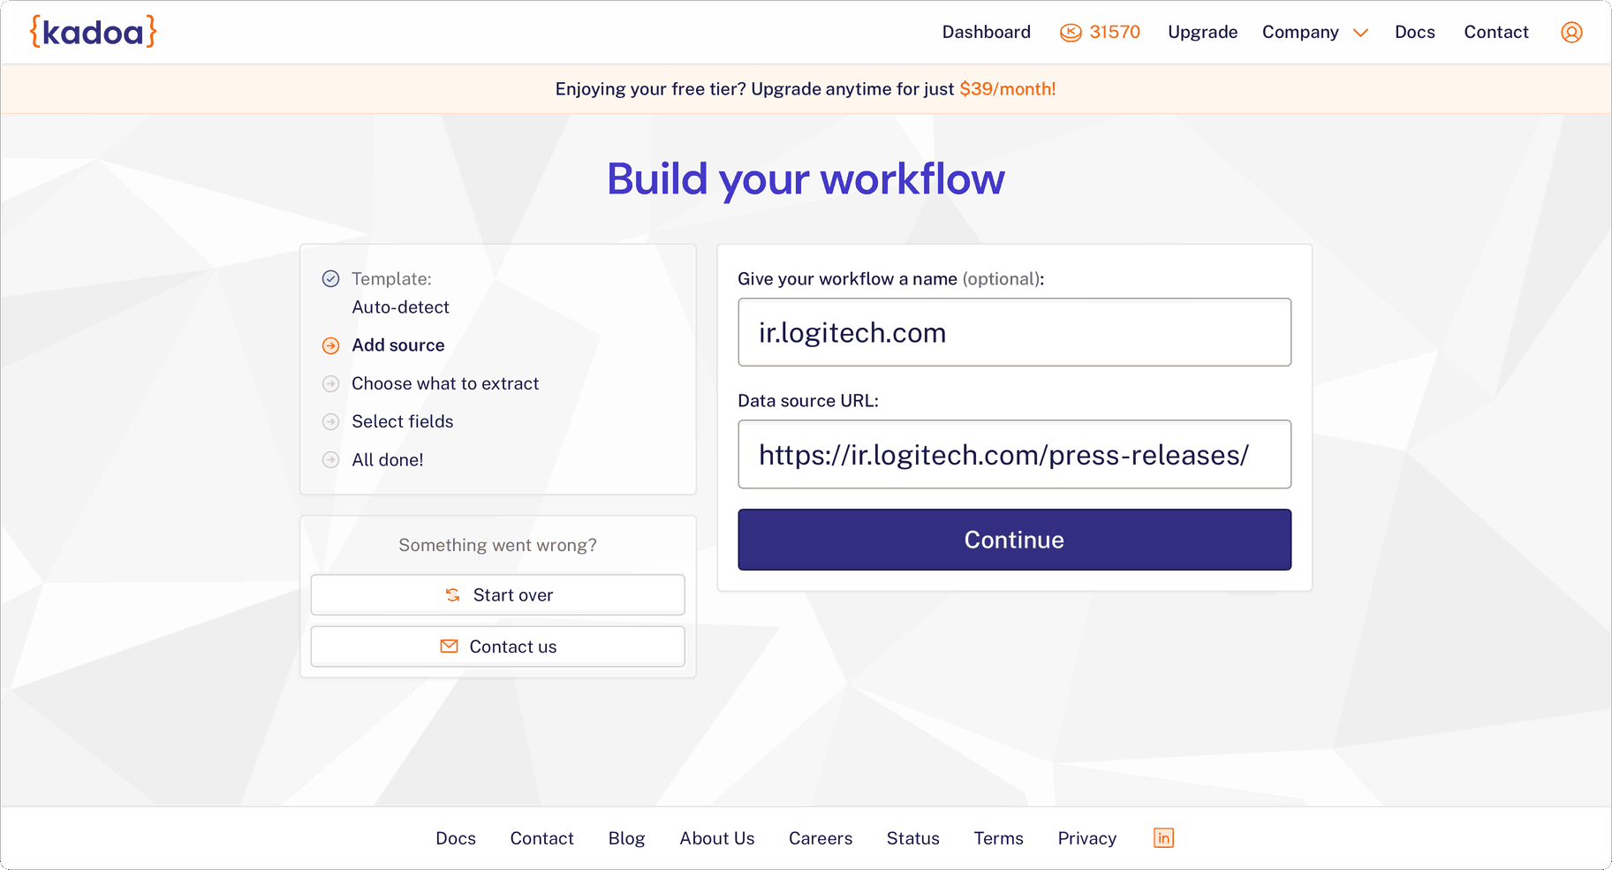Screen dimensions: 1612x870
Task: Focus the workflow name input field
Action: tap(1014, 333)
